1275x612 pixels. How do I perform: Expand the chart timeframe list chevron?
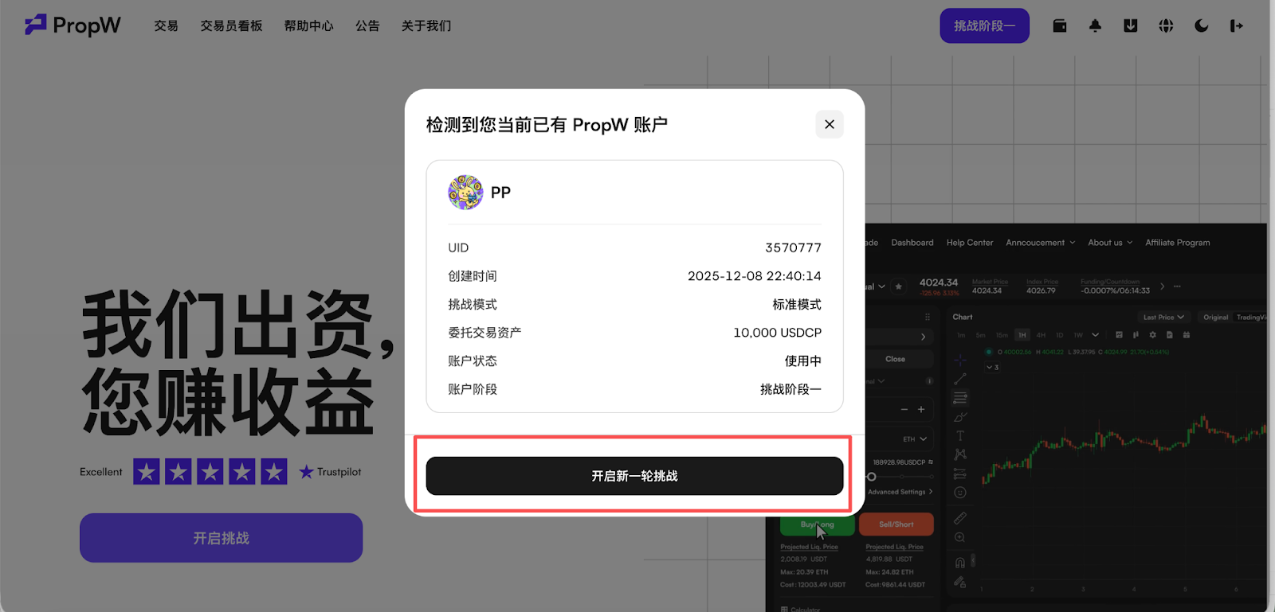coord(1096,335)
